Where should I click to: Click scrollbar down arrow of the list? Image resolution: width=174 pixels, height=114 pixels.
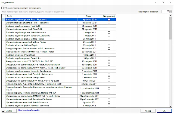170,106
